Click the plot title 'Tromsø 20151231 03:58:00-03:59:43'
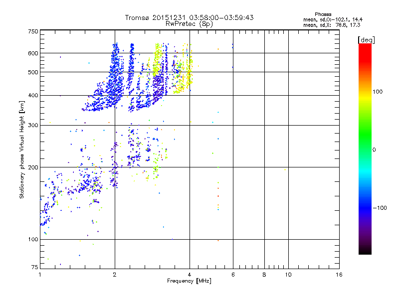Viewport: 399px width, 299px height. tap(189, 17)
